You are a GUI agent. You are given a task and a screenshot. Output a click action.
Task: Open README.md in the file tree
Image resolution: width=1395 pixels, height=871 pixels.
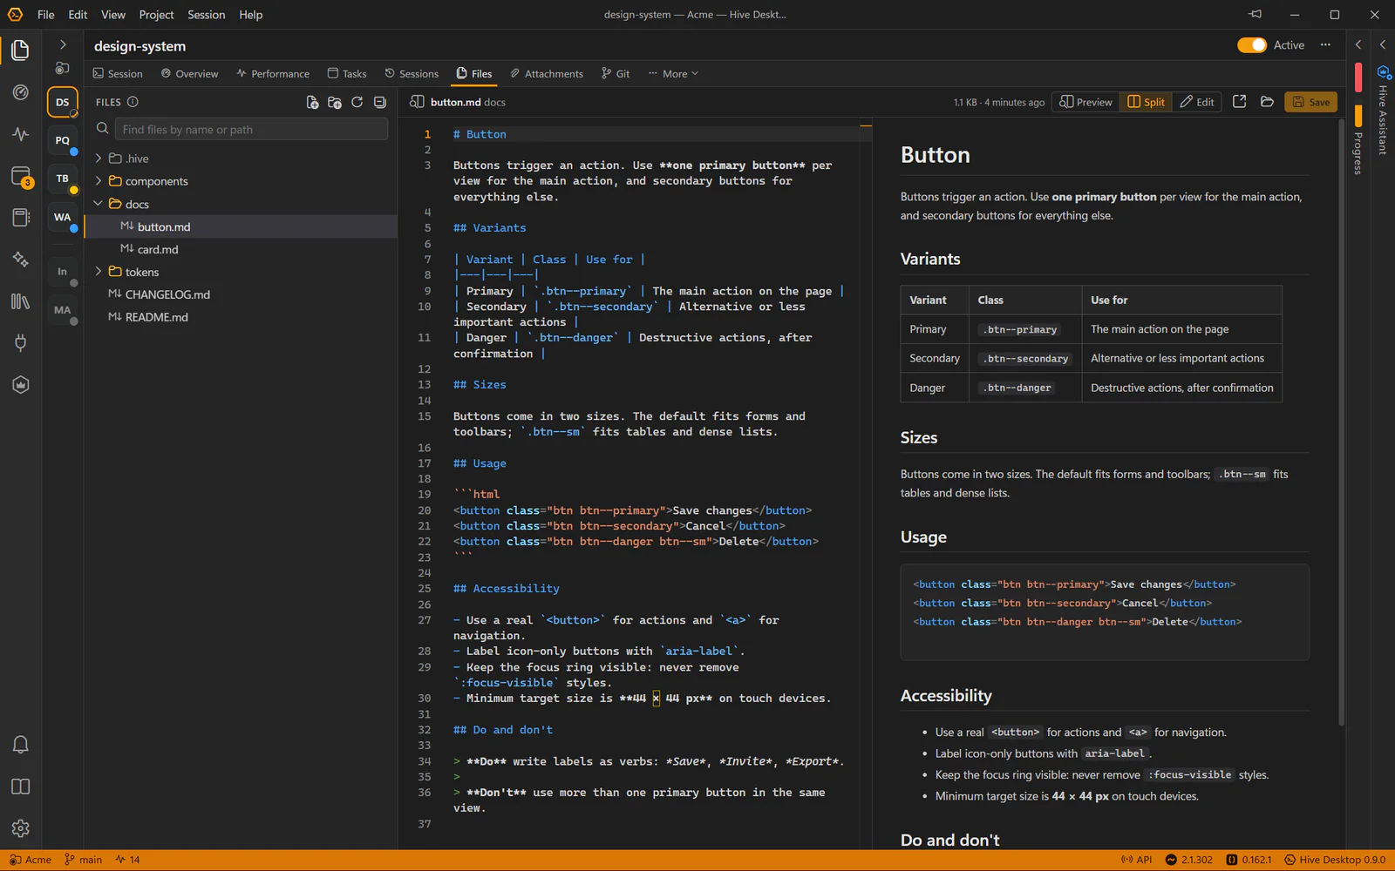[x=242, y=317]
